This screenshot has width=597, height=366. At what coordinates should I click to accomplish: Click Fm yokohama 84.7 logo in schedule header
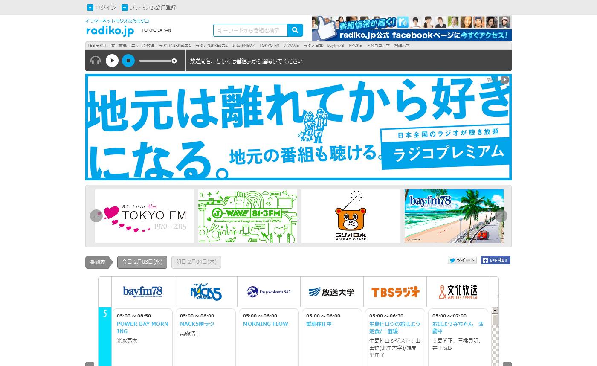coord(269,292)
